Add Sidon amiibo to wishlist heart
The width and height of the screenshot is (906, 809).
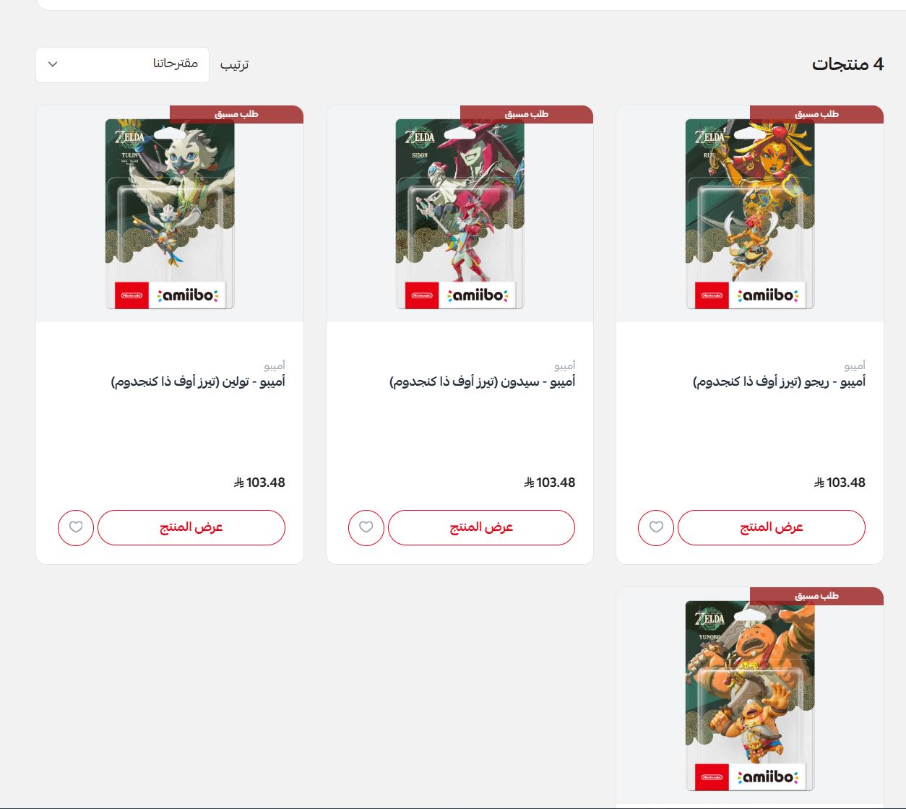click(366, 527)
